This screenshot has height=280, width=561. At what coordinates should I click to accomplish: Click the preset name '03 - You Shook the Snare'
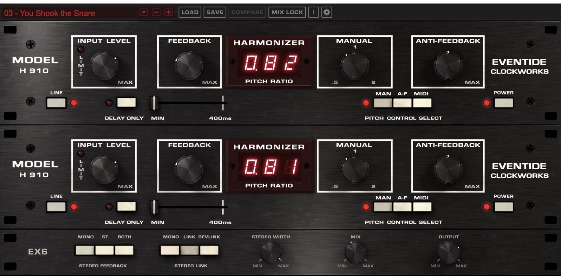pos(50,13)
